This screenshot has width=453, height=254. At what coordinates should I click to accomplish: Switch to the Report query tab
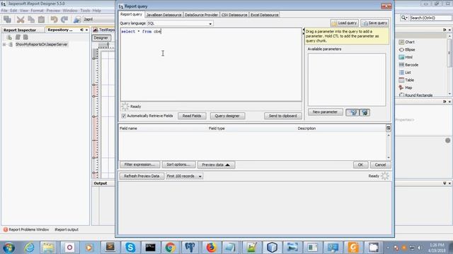tap(131, 14)
